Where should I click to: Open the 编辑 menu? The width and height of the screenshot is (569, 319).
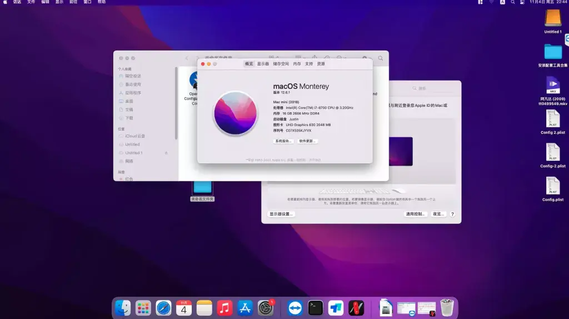coord(45,2)
